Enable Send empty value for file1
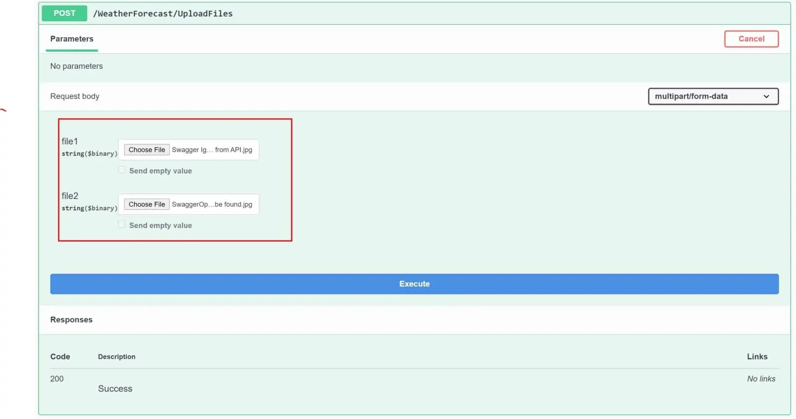 tap(121, 169)
